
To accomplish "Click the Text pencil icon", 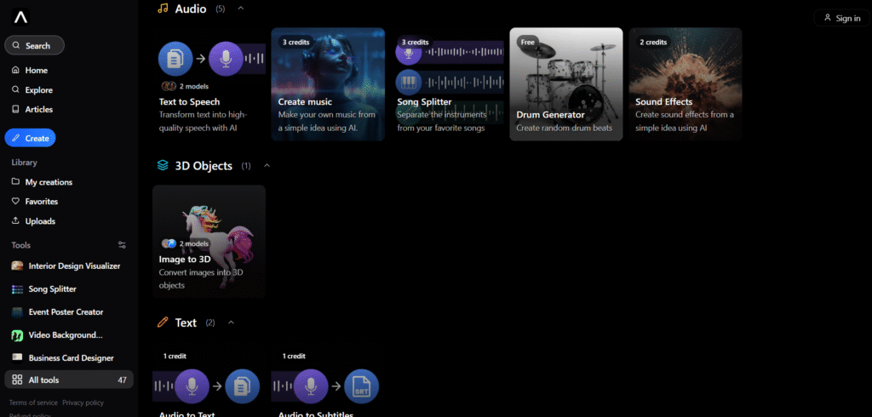I will (x=163, y=323).
